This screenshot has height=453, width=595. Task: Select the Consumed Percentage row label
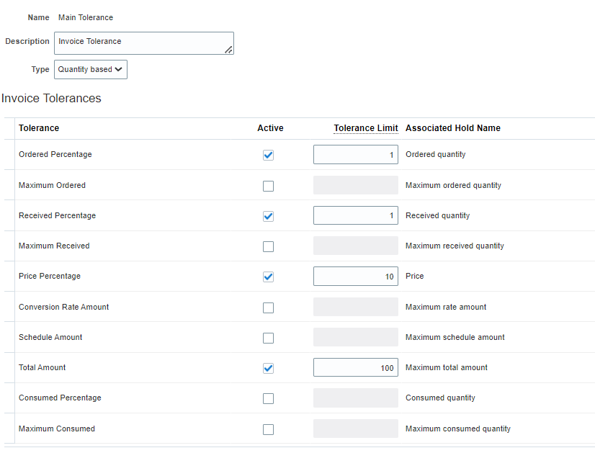(x=60, y=398)
